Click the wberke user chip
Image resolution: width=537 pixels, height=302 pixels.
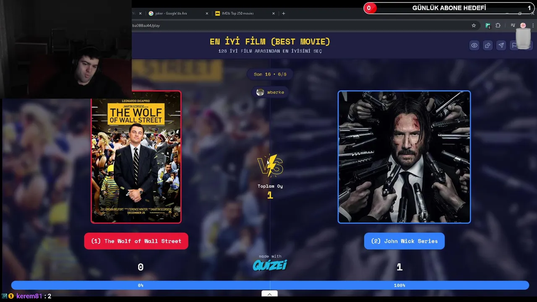click(x=270, y=92)
